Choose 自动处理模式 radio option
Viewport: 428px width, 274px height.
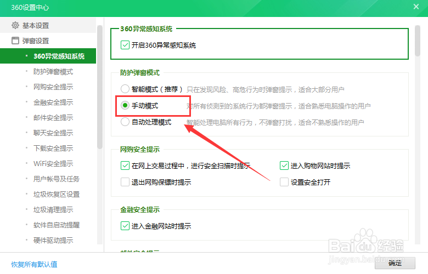click(x=125, y=122)
